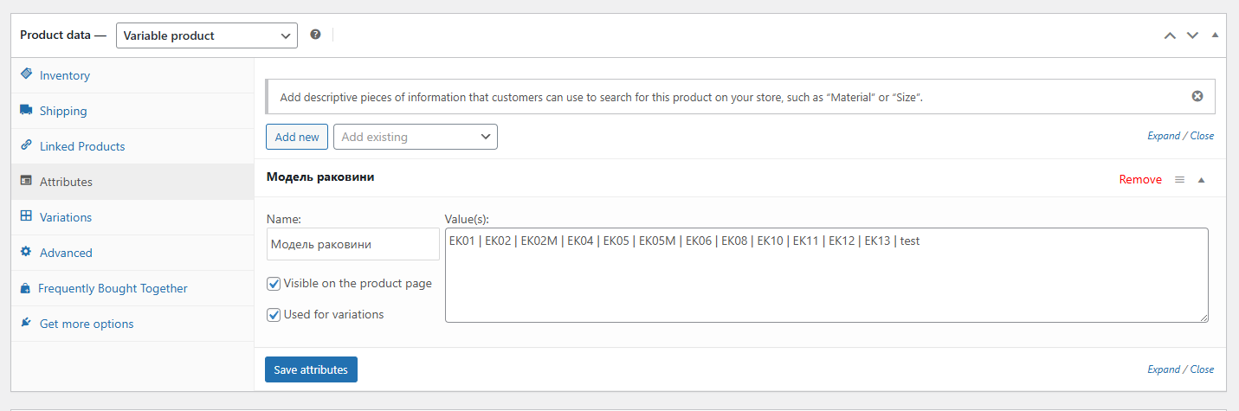1239x411 pixels.
Task: Click the Save attributes button
Action: point(311,369)
